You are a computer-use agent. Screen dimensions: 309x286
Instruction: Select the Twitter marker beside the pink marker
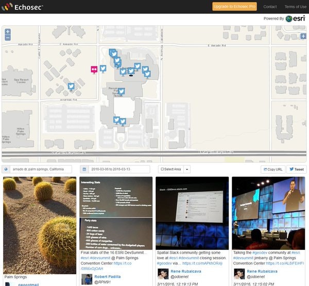103,69
